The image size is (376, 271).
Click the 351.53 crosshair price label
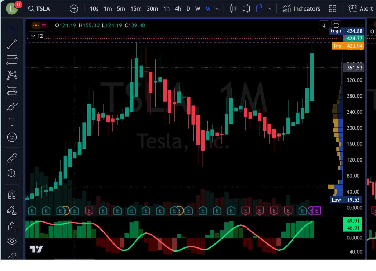pyautogui.click(x=354, y=68)
